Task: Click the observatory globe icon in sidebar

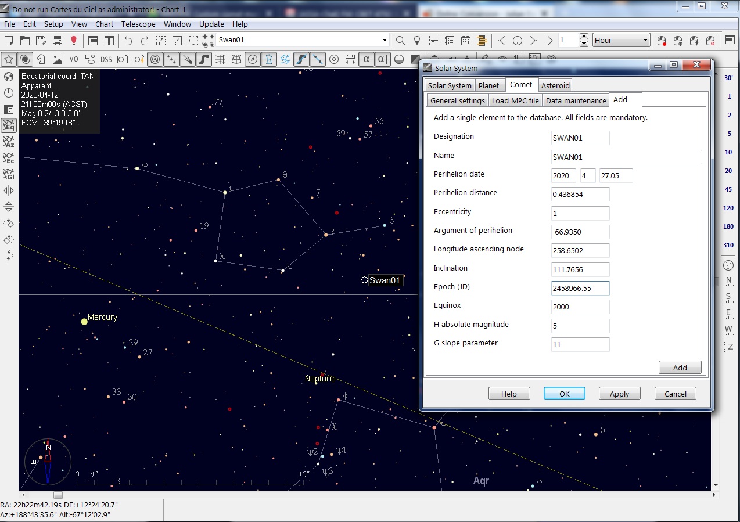Action: (x=9, y=77)
